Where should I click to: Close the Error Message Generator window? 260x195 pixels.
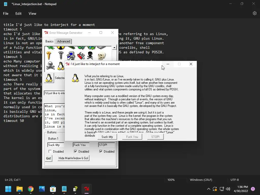[x=112, y=32]
